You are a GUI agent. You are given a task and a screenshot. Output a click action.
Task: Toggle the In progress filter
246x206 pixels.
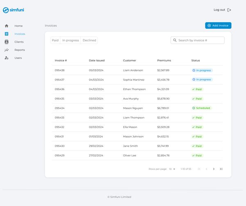[71, 40]
